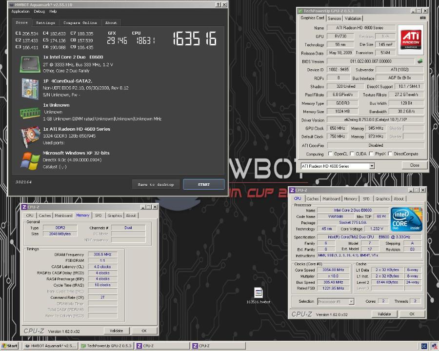Switch to TechPowerUp GPU-Z in the taskbar
Viewport: 439px width, 351px height.
tap(106, 346)
